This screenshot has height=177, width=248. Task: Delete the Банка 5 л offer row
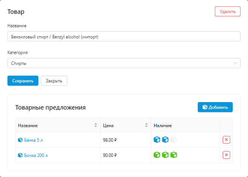226,140
